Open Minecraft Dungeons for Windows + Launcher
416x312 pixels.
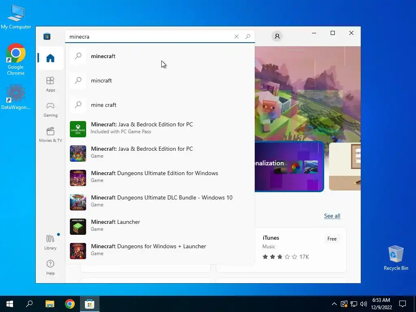[160, 251]
